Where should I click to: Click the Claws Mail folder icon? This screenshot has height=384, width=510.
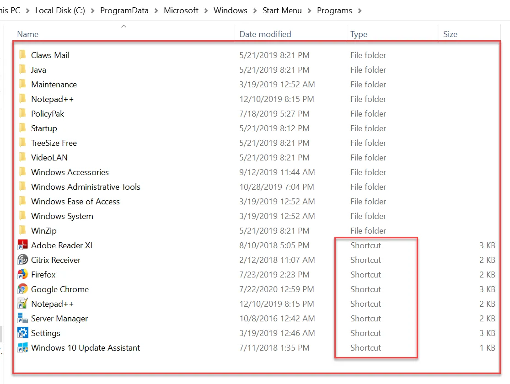coord(22,55)
